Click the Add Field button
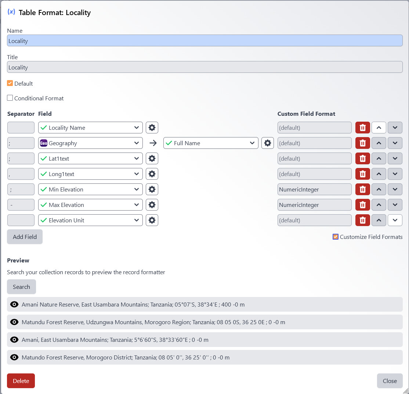 click(25, 237)
